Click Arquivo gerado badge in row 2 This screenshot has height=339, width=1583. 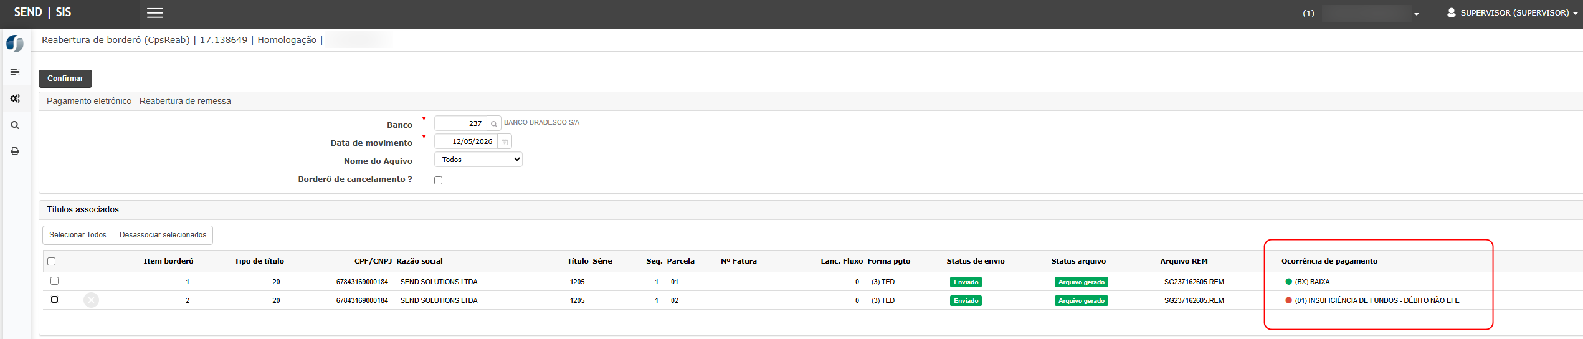click(1081, 300)
